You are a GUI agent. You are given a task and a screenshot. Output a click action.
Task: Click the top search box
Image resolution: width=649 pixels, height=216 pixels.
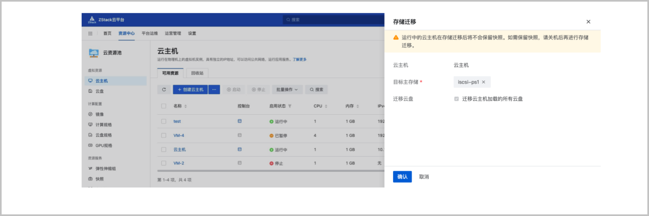tap(335, 20)
